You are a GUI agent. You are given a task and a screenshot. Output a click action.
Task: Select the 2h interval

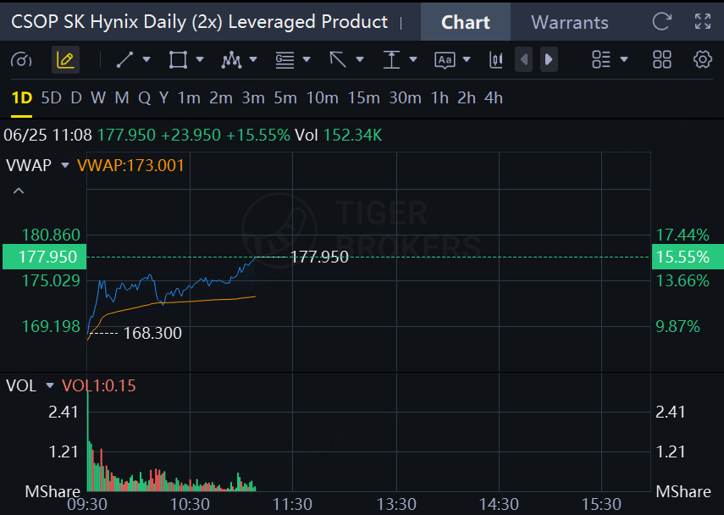pos(467,98)
